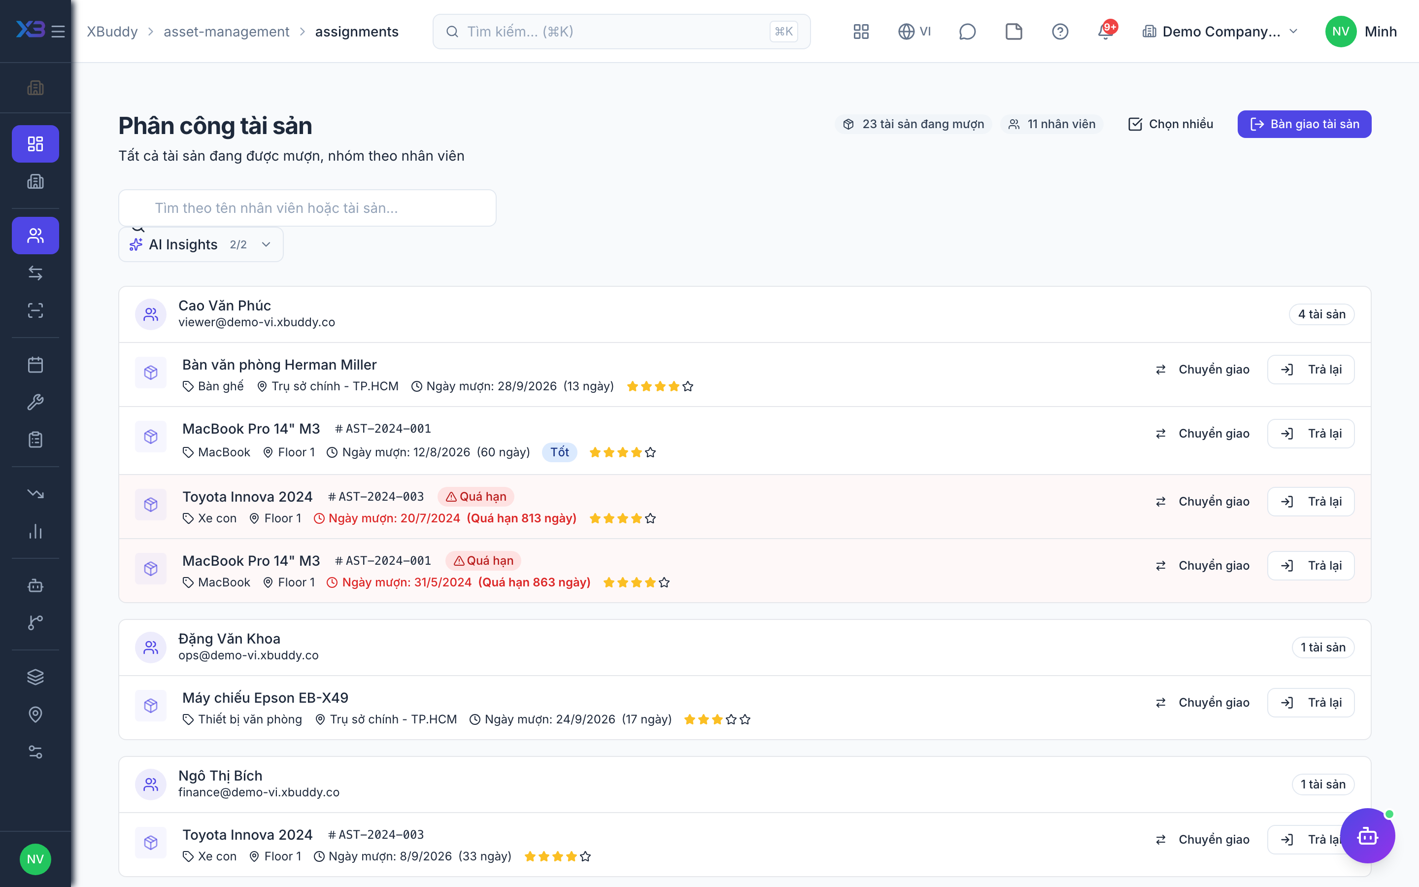Viewport: 1419px width, 887px height.
Task: Open the calendar icon in sidebar
Action: [x=35, y=365]
